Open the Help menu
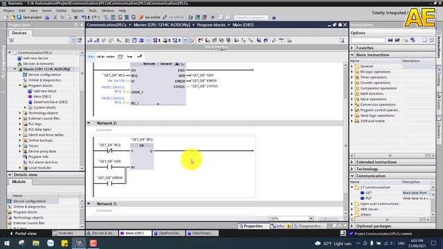The height and width of the screenshot is (249, 443). click(123, 11)
